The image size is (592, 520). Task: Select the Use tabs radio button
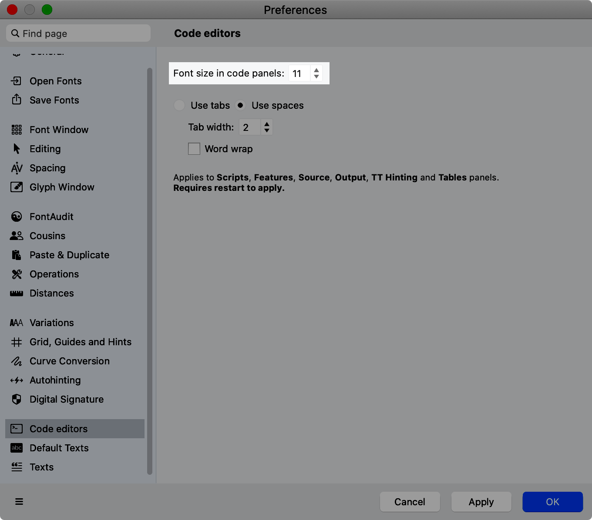coord(179,105)
